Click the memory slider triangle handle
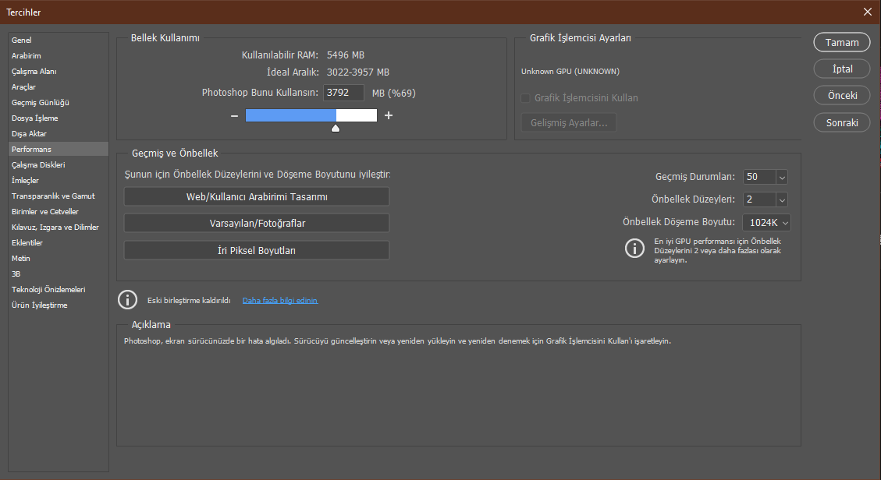Viewport: 881px width, 480px height. (x=336, y=129)
